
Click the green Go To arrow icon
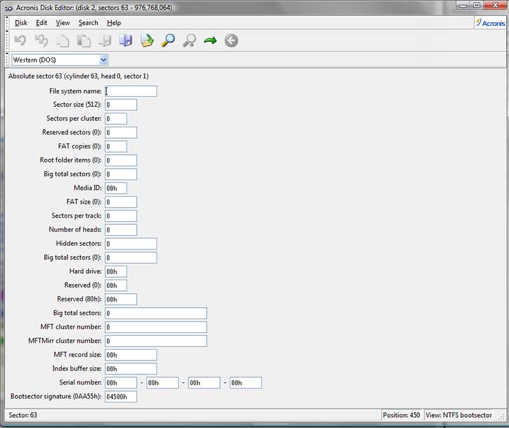pyautogui.click(x=210, y=41)
